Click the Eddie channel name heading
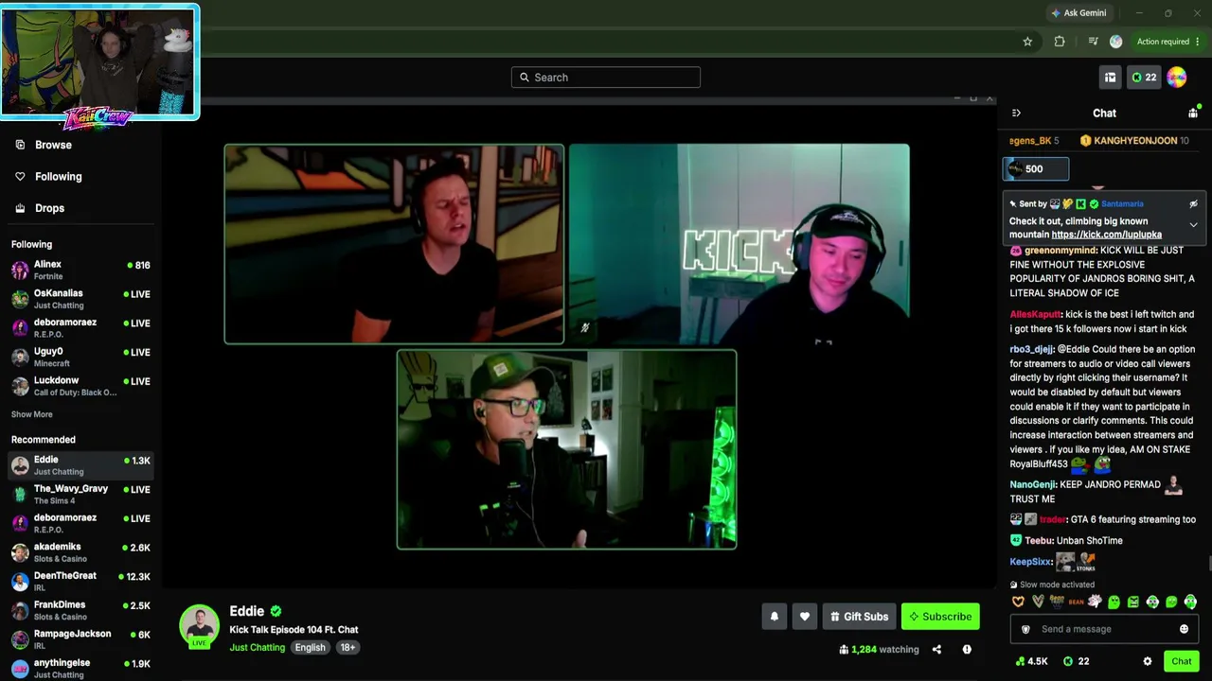Viewport: 1212px width, 681px height. (x=246, y=611)
